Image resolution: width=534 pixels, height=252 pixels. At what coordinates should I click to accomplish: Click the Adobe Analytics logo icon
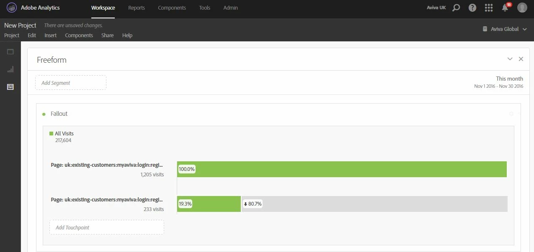(12, 8)
